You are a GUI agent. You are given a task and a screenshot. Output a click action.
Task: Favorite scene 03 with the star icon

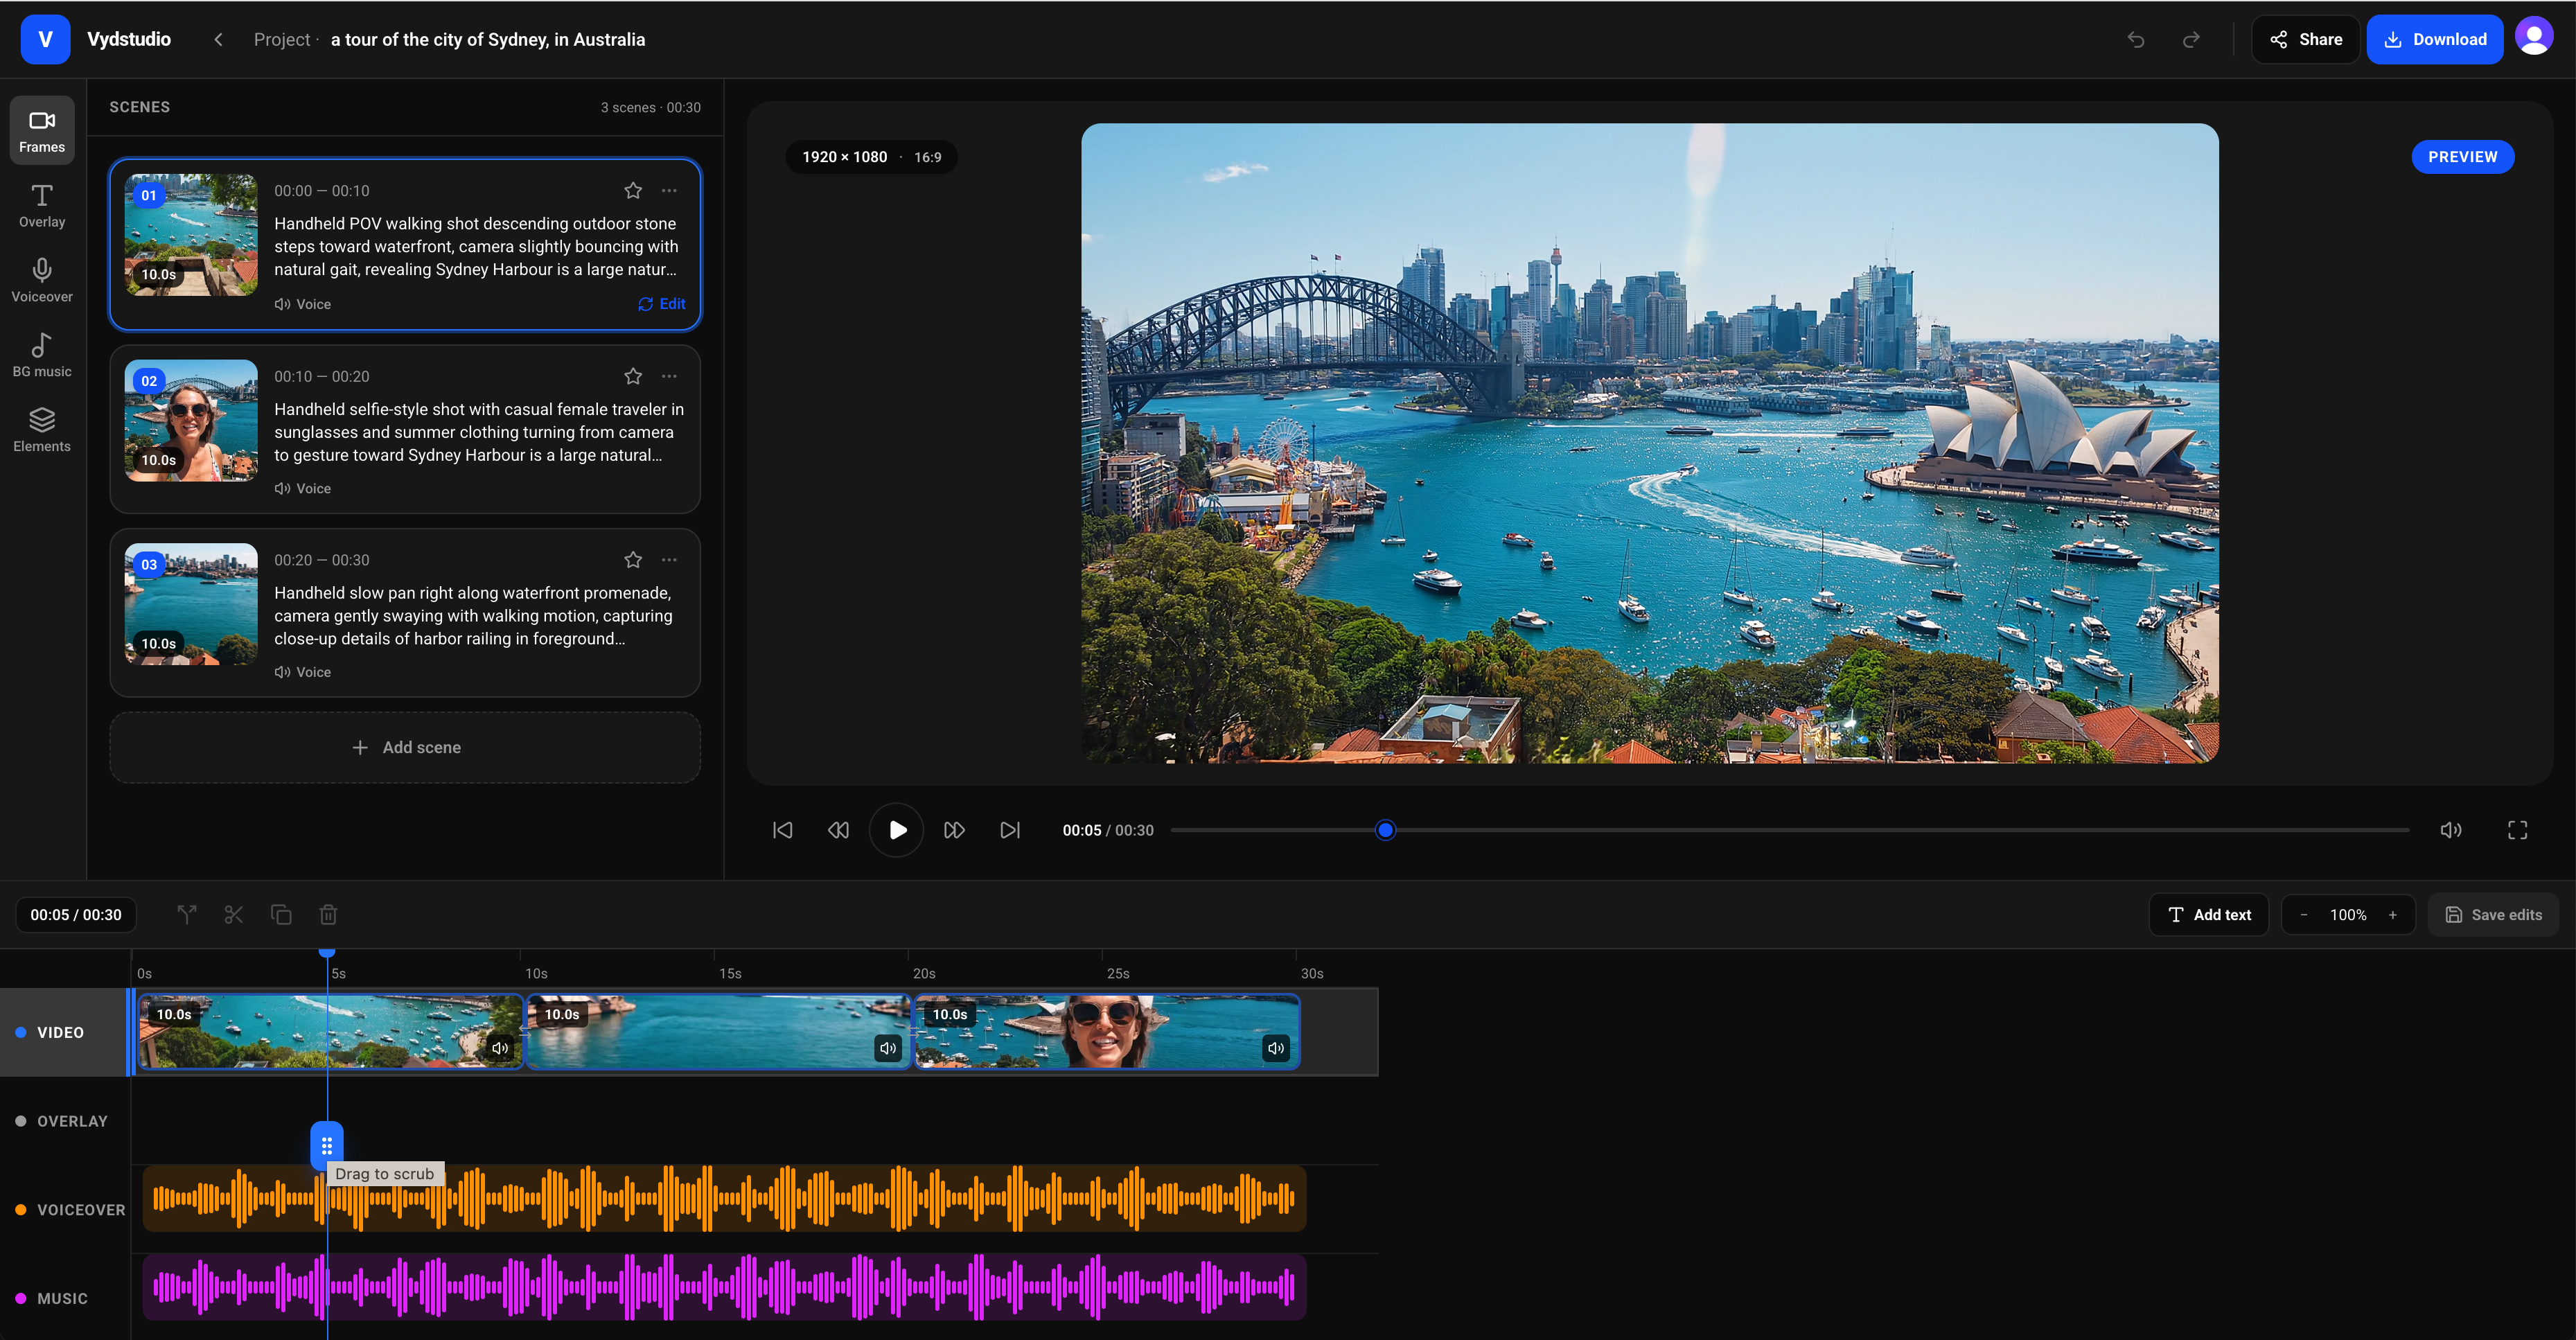[x=633, y=560]
